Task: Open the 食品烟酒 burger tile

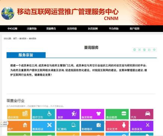Action: coord(117,114)
